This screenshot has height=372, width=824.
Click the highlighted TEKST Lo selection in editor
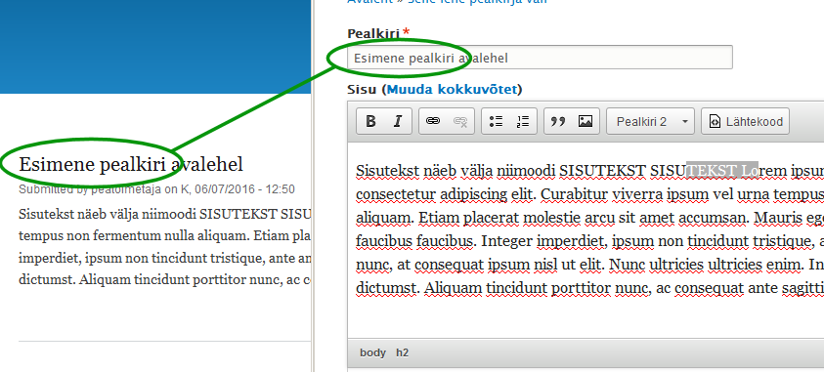722,171
